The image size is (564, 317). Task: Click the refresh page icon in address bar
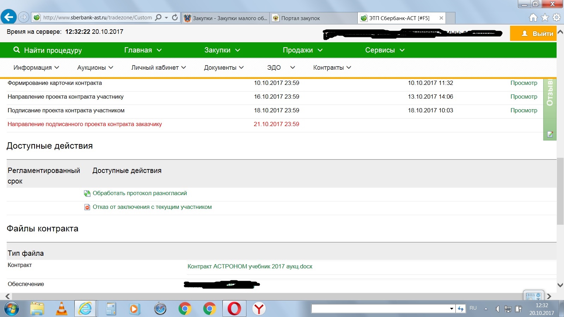[x=175, y=17]
